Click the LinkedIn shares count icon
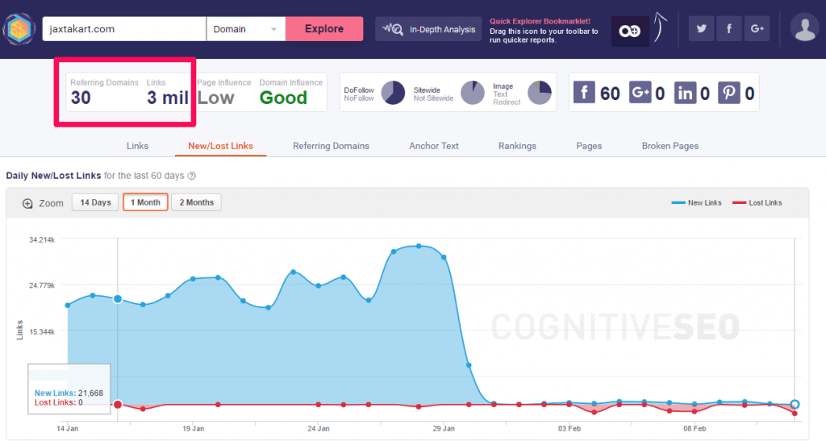The image size is (826, 441). 685,93
